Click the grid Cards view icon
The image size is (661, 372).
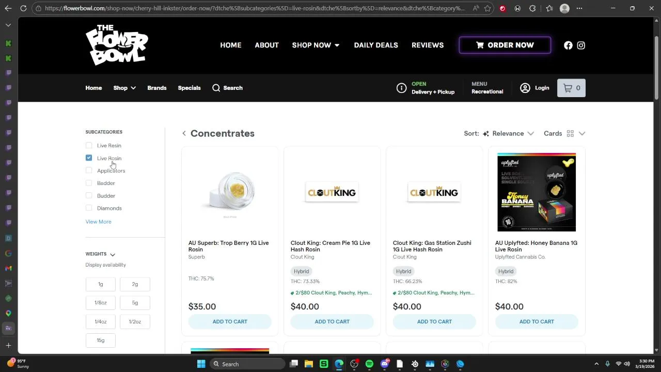click(570, 133)
